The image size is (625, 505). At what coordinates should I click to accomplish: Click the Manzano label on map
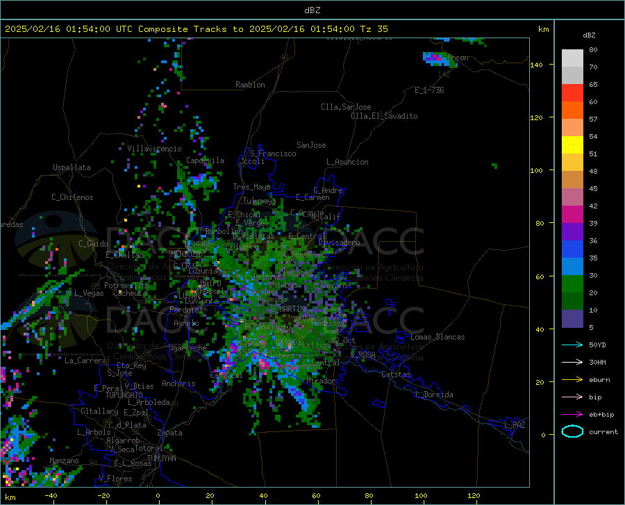click(64, 461)
